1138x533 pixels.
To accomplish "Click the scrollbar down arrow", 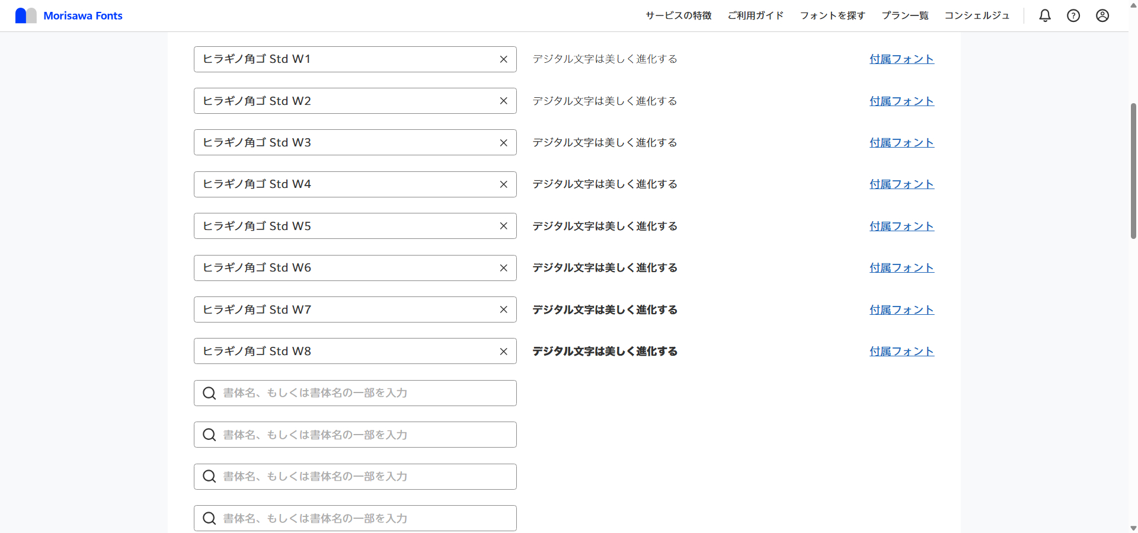I will pos(1133,528).
